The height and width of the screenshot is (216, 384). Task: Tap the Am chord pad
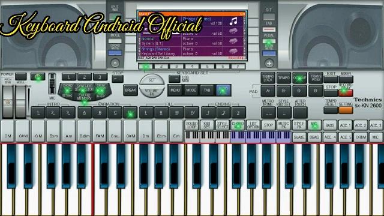(x=68, y=131)
